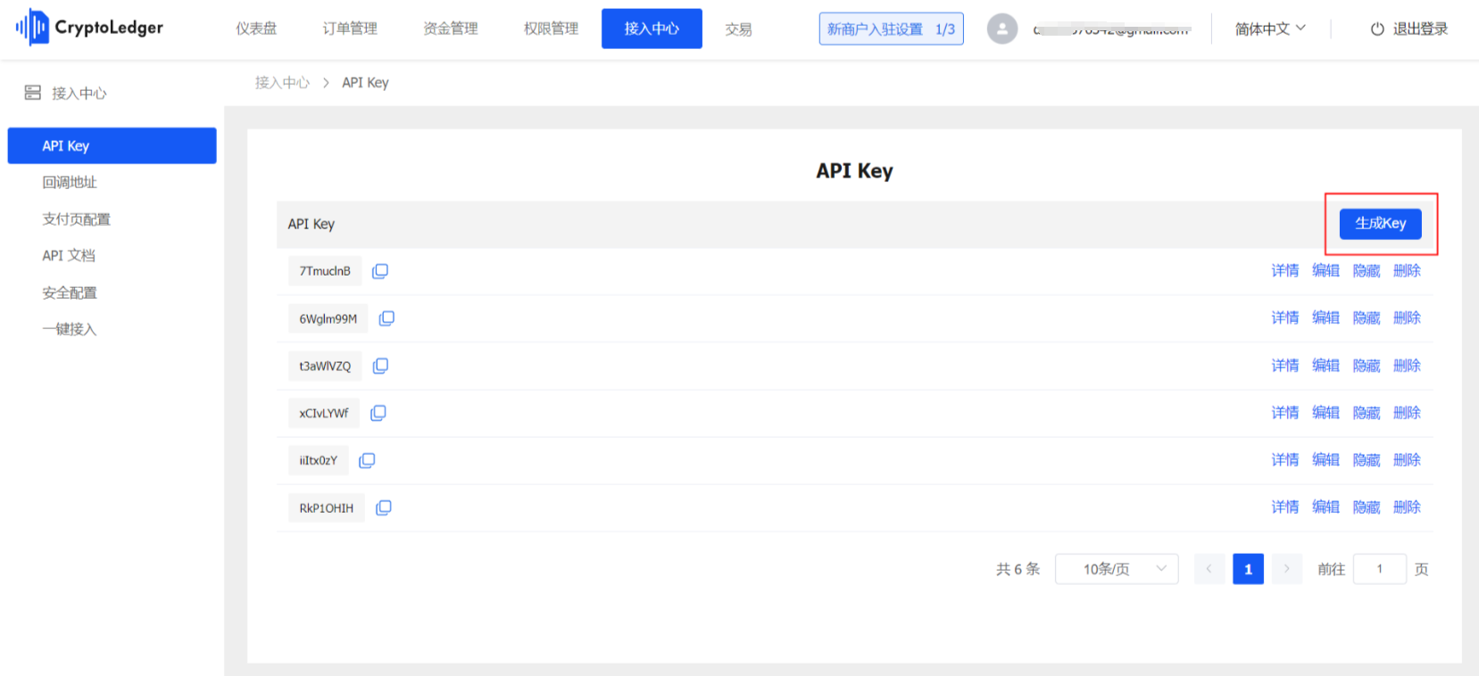Edit the t3aWlVZQ key via 编辑
Screen dimensions: 1479x676
1325,366
